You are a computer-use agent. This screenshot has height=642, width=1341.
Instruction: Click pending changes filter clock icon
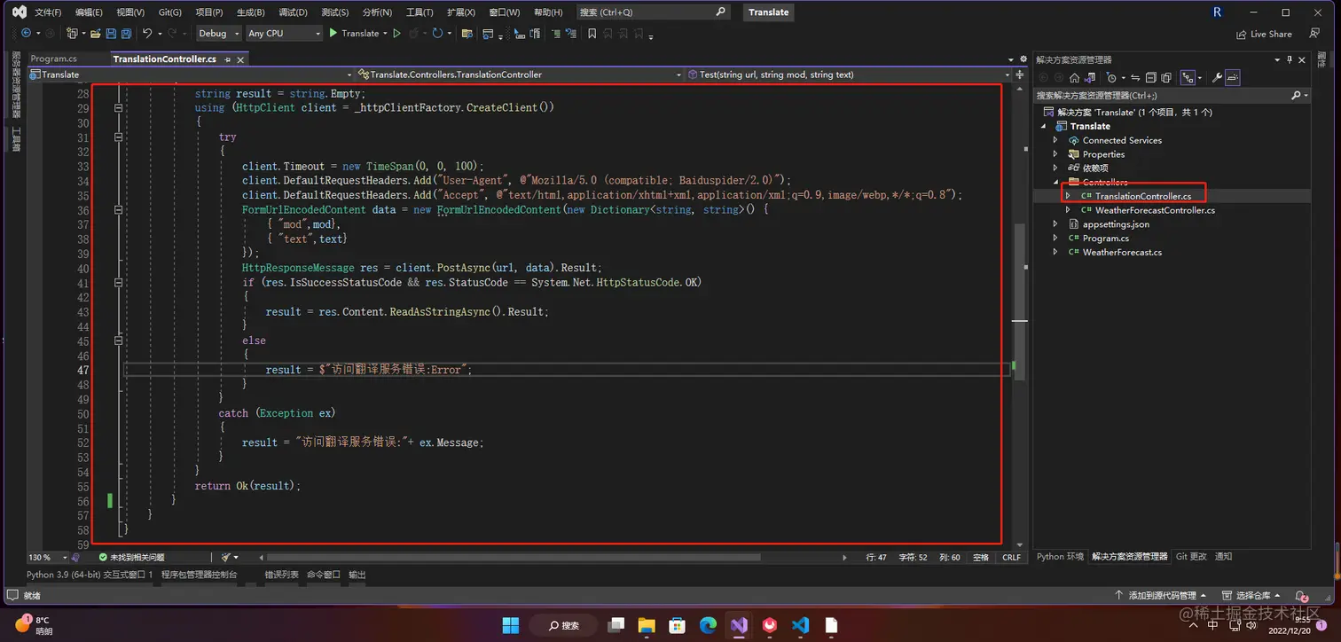tap(1111, 78)
